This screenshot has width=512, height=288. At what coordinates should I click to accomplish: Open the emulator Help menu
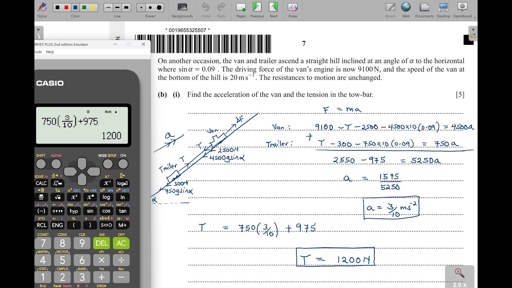pyautogui.click(x=50, y=52)
